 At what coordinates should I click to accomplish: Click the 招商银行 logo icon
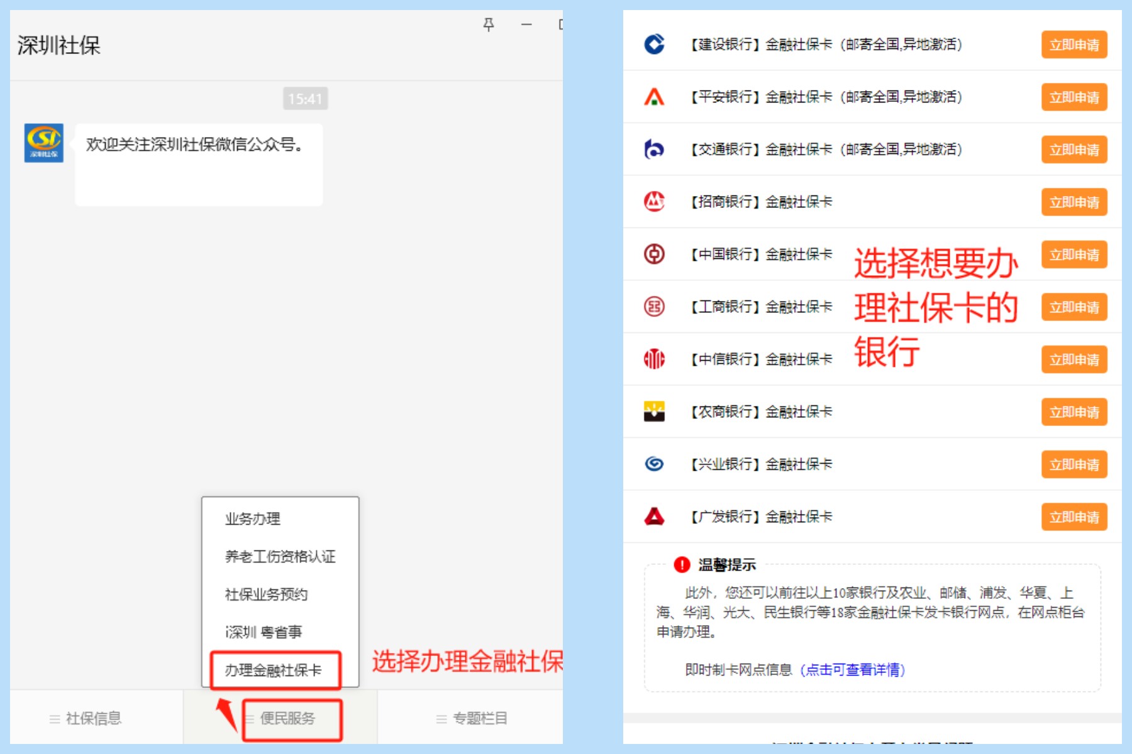tap(654, 202)
